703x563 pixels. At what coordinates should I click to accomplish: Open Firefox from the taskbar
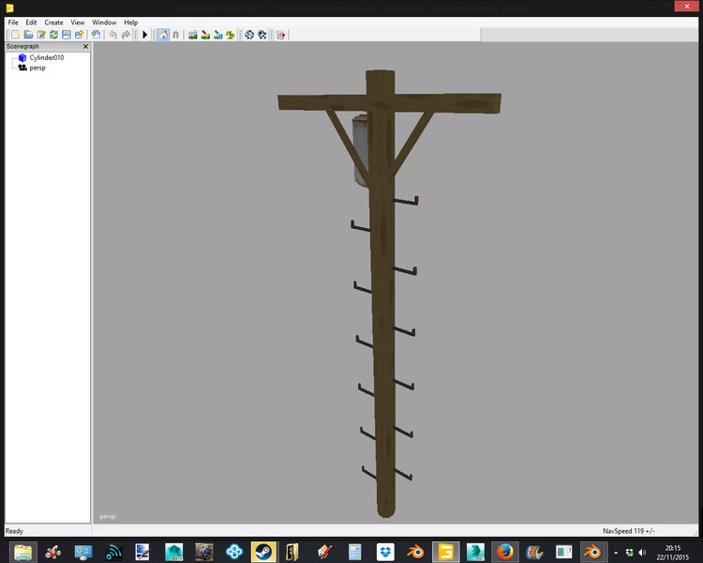pyautogui.click(x=504, y=551)
